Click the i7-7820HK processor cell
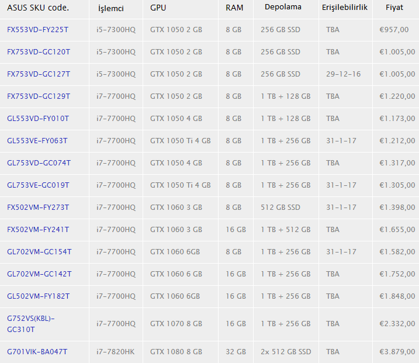The image size is (419, 363). click(116, 351)
